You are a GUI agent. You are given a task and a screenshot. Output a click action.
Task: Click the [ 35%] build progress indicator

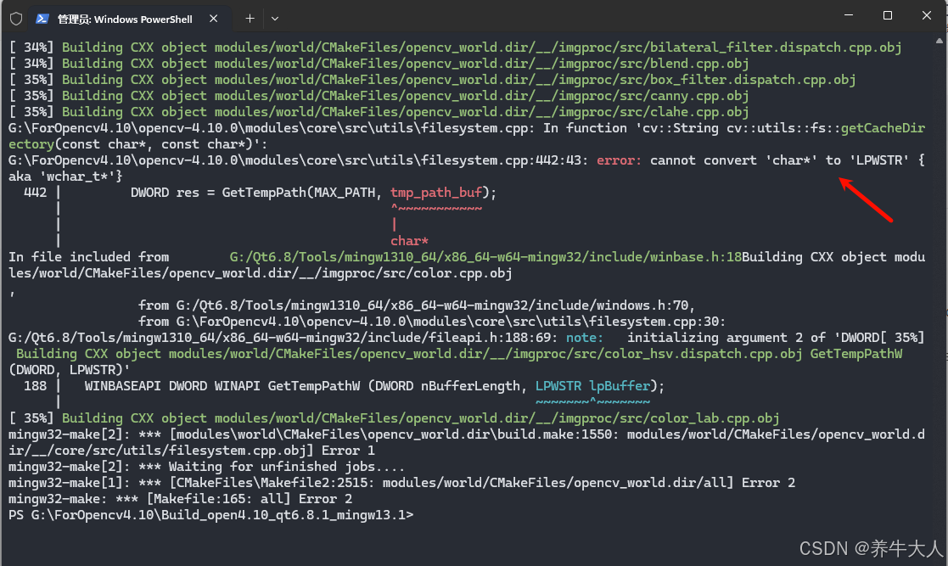coord(30,417)
